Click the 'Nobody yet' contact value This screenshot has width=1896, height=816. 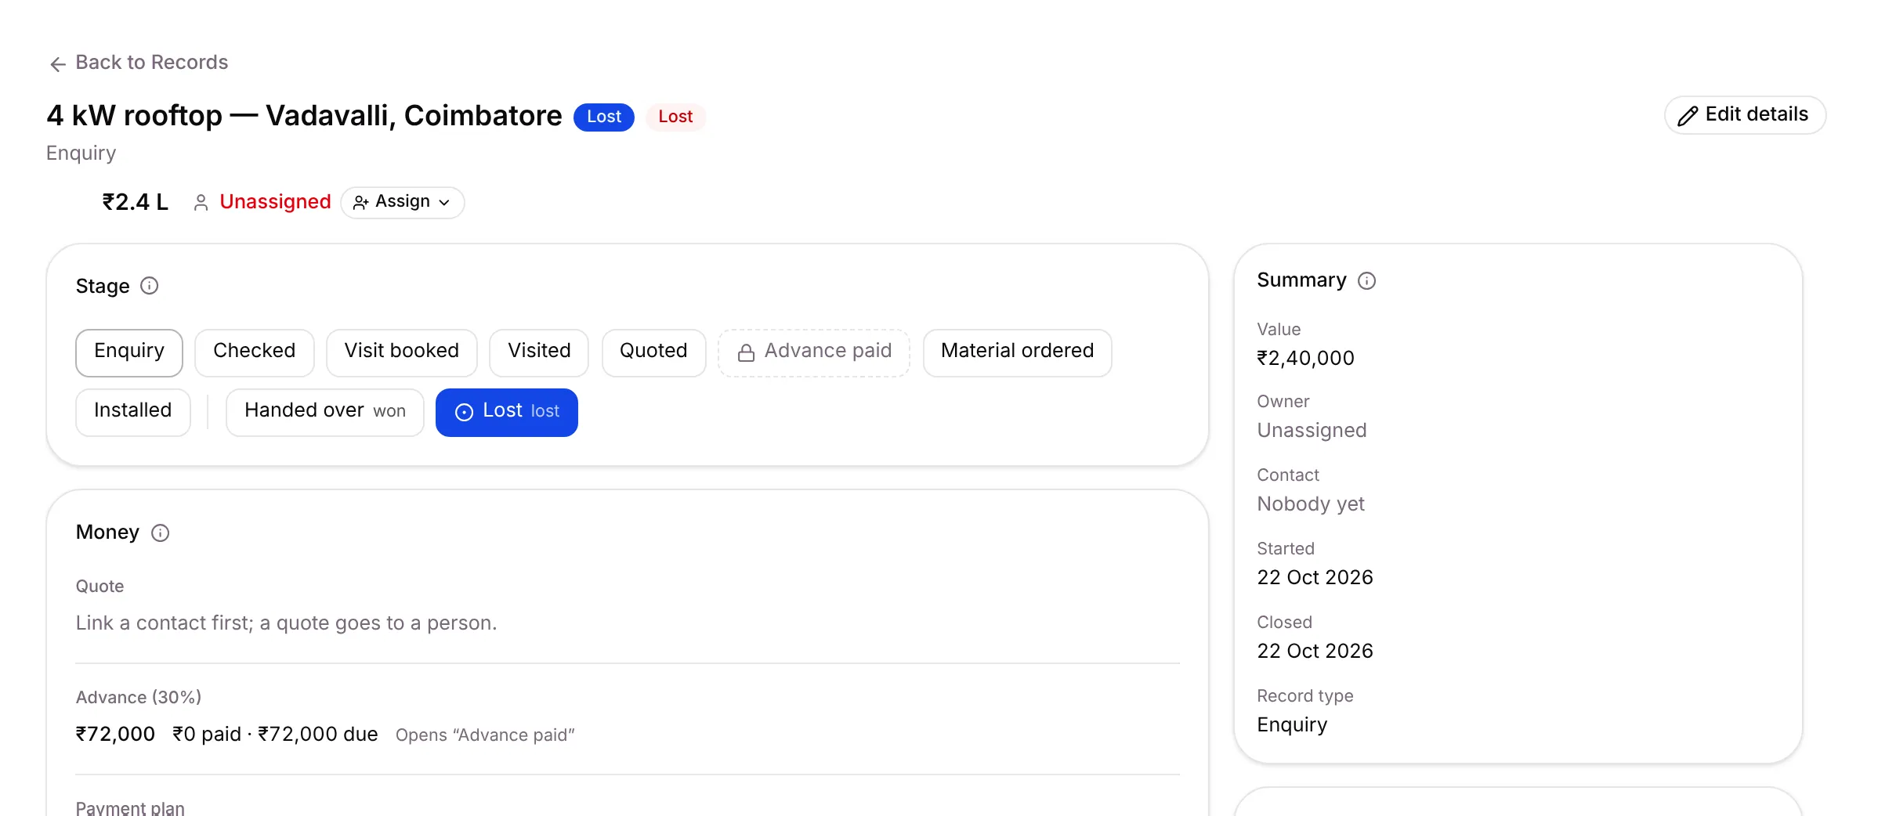tap(1310, 504)
